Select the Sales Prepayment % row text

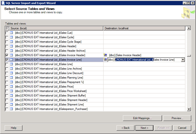(49, 82)
